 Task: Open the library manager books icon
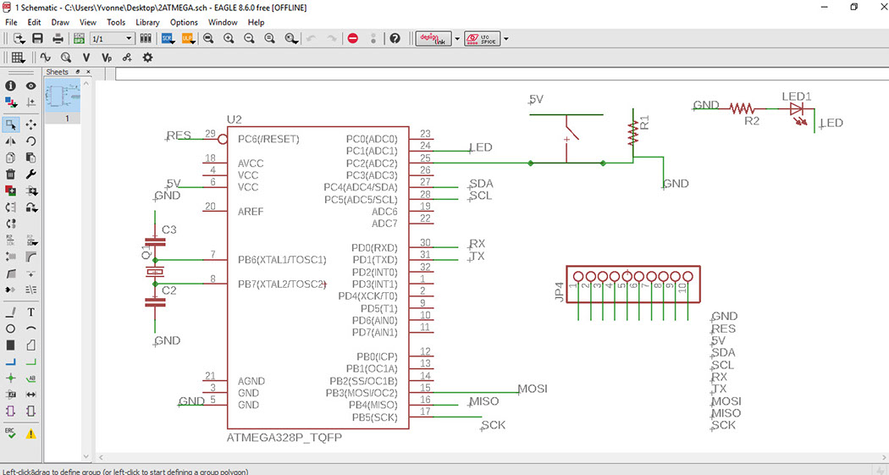[x=146, y=39]
